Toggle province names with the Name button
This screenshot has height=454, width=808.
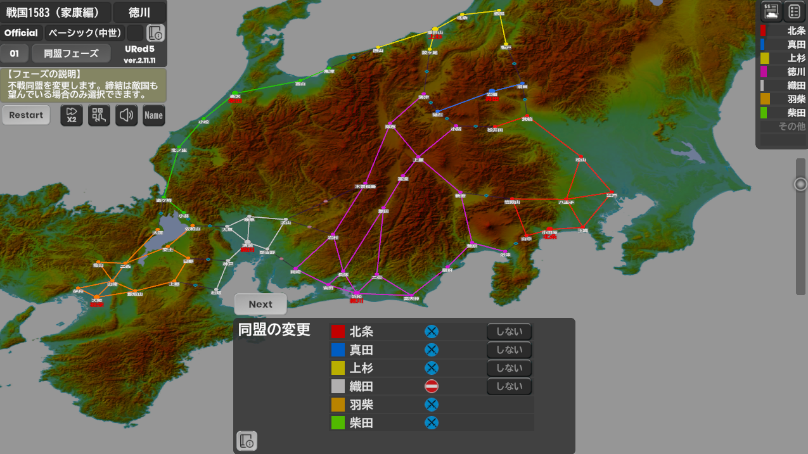click(x=153, y=115)
